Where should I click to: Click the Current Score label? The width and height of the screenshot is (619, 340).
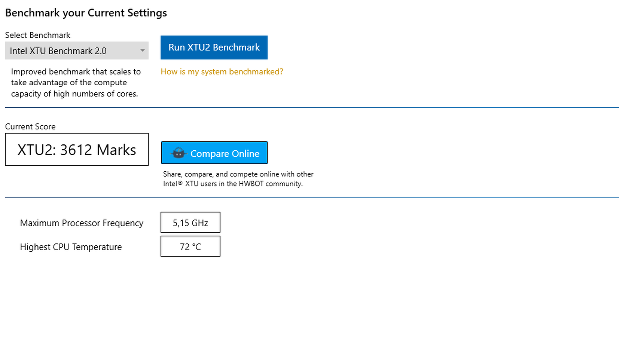coord(30,127)
